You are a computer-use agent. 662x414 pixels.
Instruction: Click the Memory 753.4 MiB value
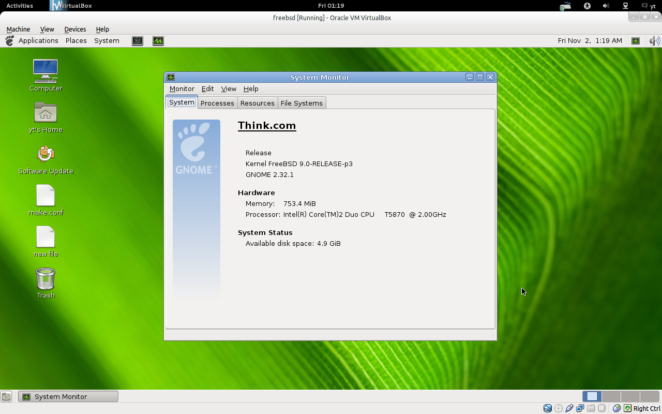coord(299,204)
